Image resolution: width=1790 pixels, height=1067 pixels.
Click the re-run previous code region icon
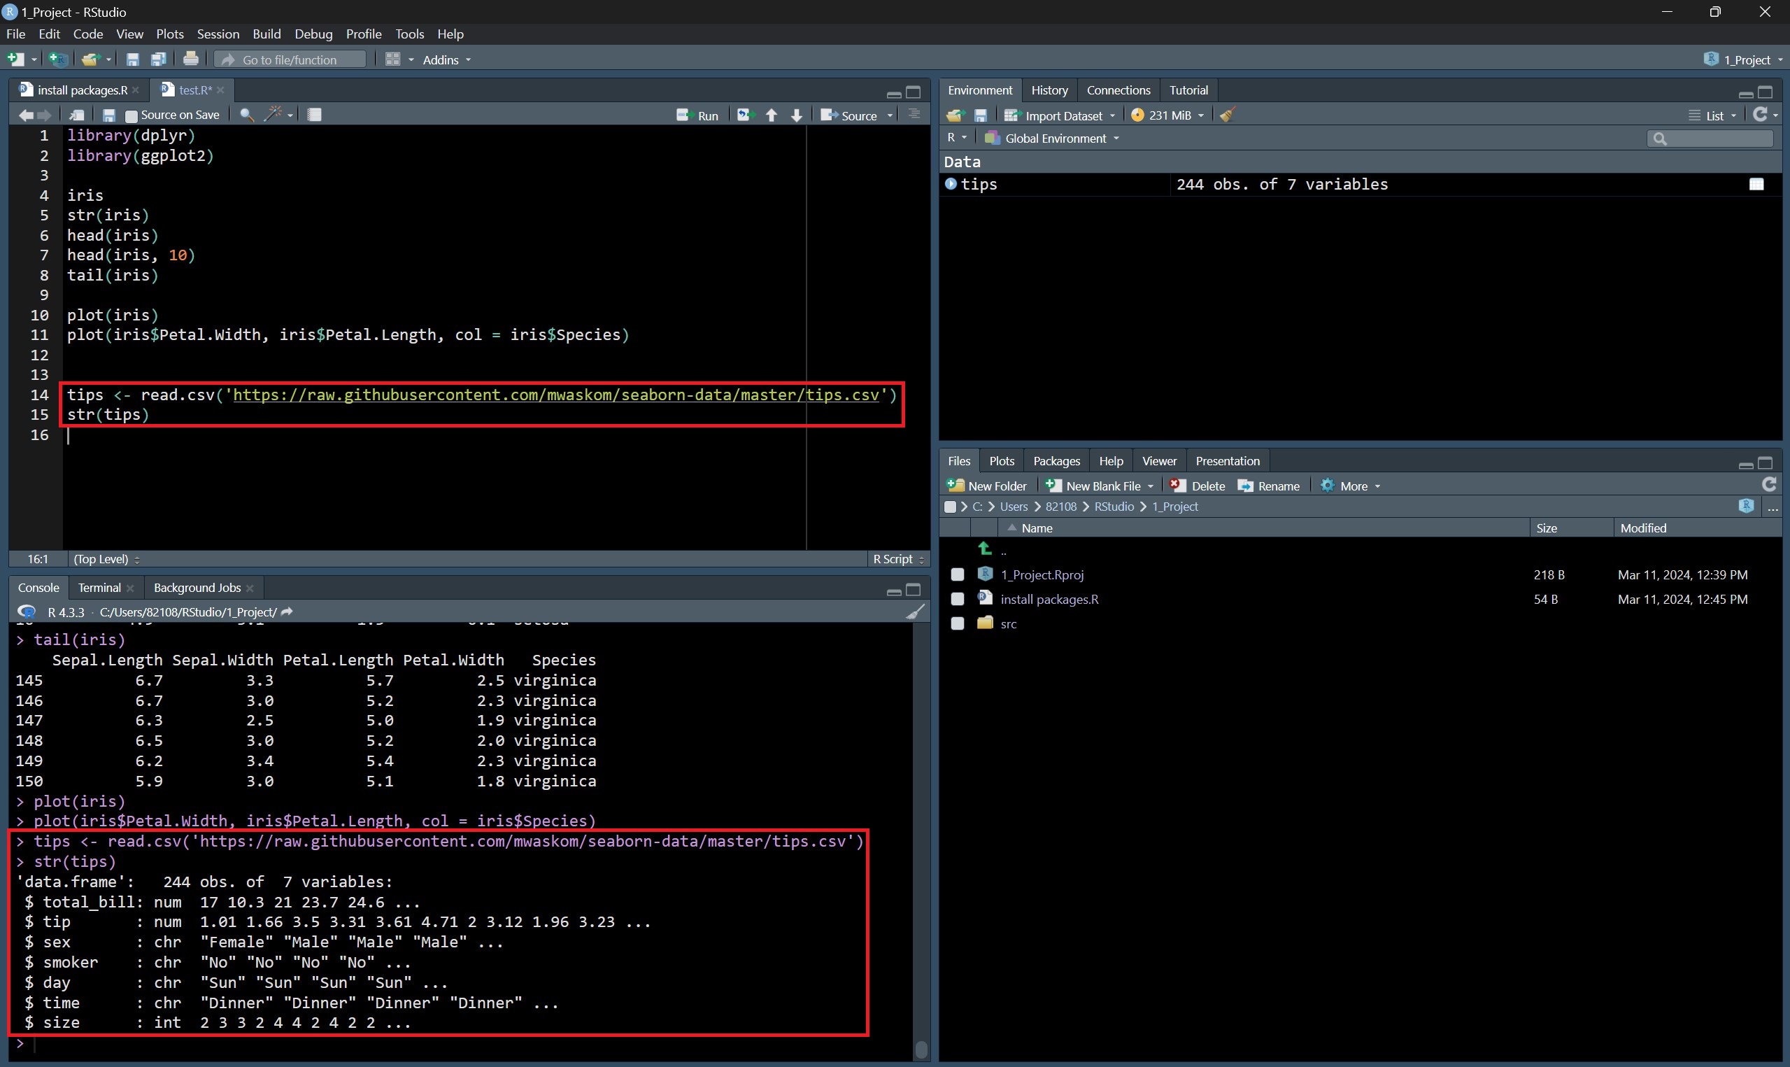tap(744, 115)
